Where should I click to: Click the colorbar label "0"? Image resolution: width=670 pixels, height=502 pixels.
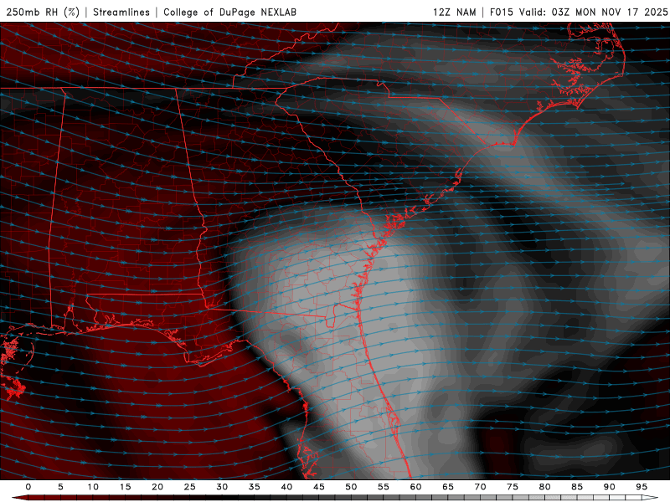(x=28, y=487)
